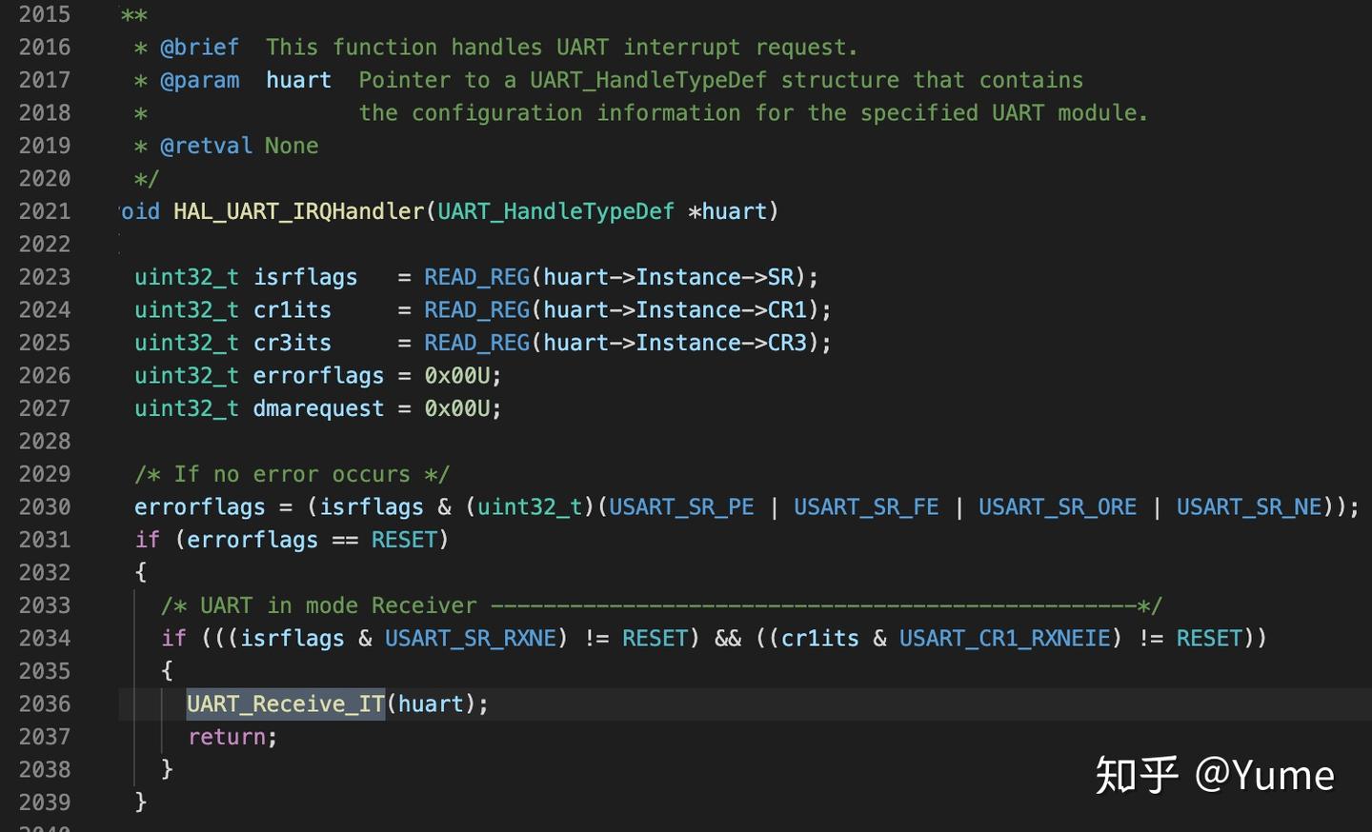Place cursor on USART_SR_RXNE flag

click(x=471, y=639)
